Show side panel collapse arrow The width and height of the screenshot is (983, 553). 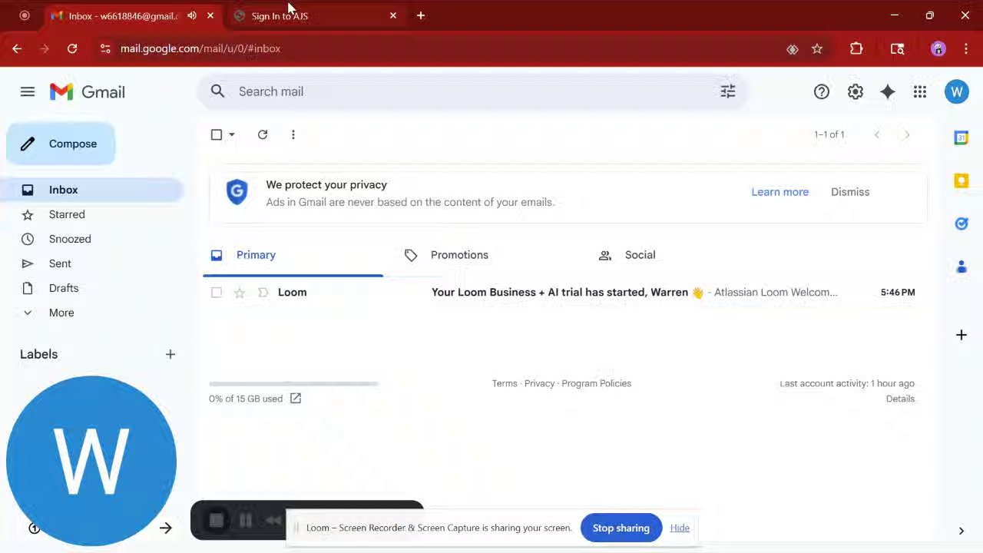(x=961, y=531)
